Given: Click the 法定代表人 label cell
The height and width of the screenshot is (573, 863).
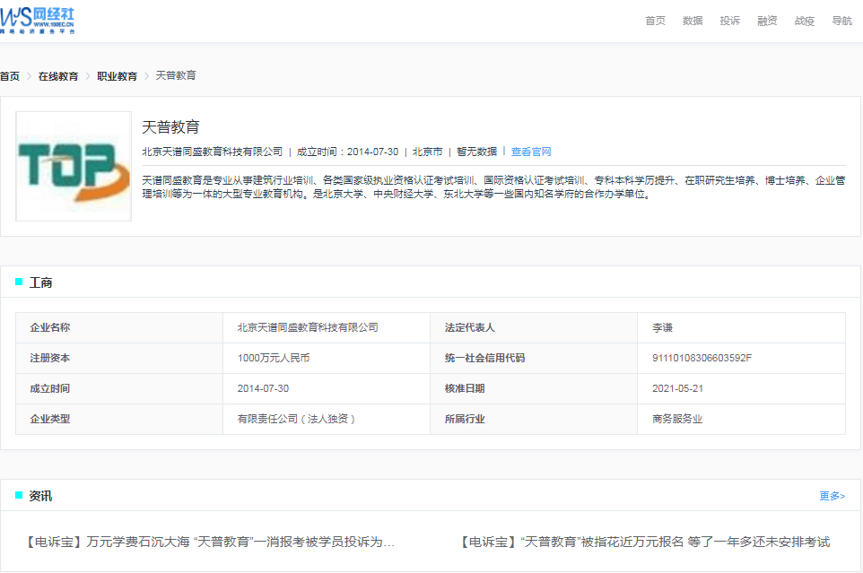Looking at the screenshot, I should click(534, 327).
